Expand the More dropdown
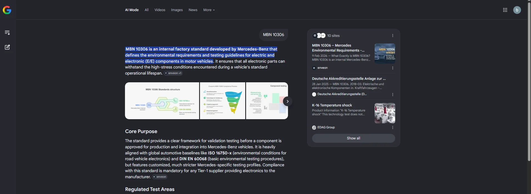531x194 pixels. click(209, 10)
